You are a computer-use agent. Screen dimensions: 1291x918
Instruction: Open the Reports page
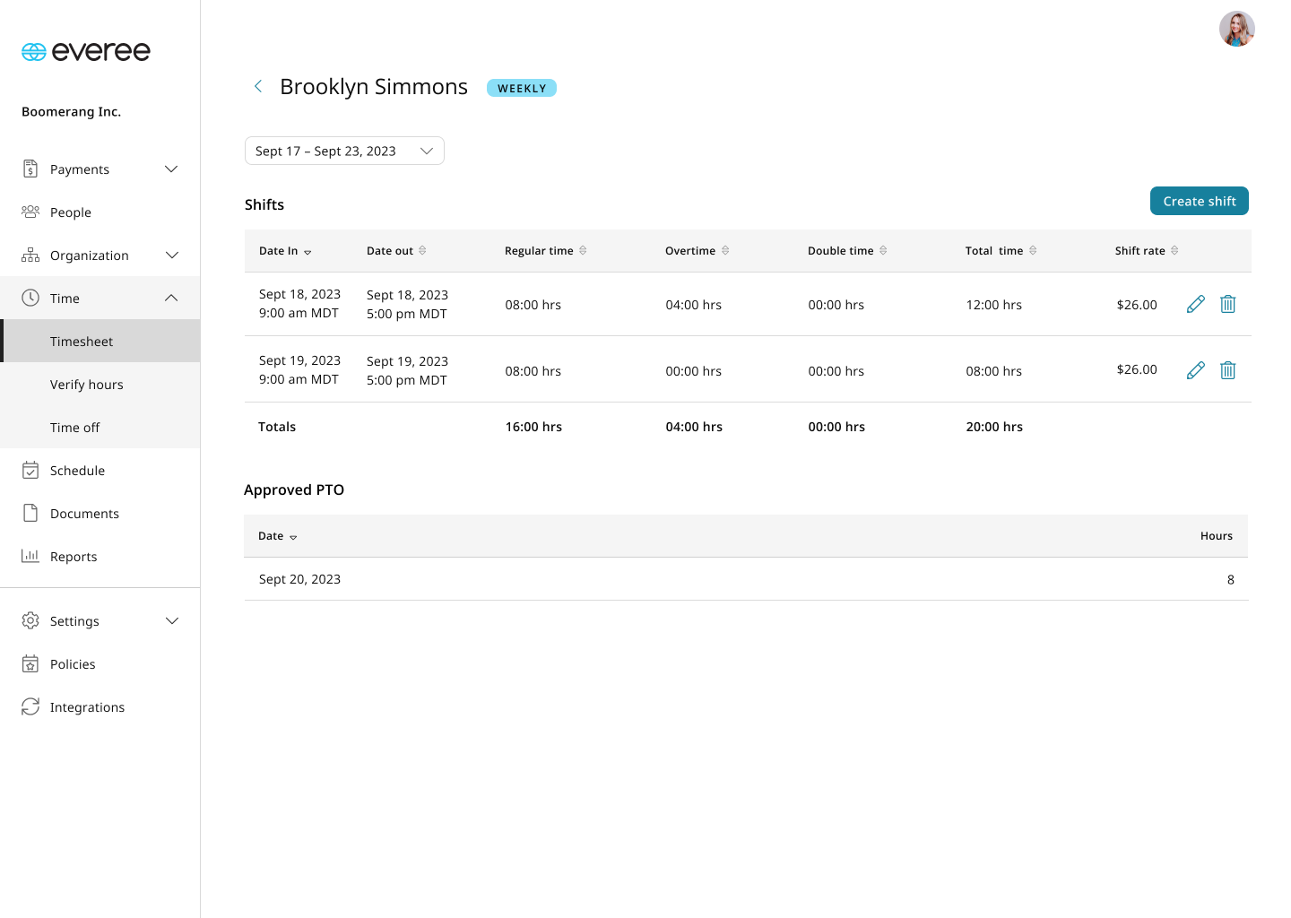(74, 557)
